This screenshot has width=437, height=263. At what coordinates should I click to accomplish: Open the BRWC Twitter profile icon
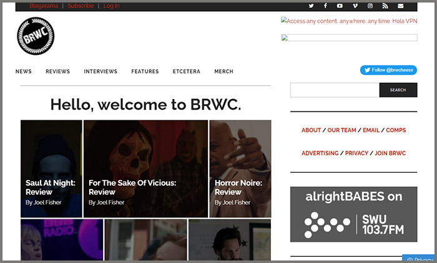311,6
